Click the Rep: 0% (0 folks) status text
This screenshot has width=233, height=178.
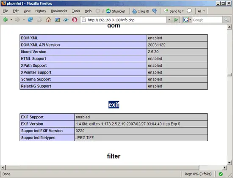[x=198, y=174]
